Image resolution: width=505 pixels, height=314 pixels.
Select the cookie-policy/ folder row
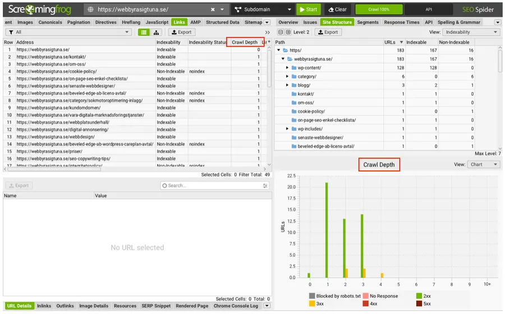pyautogui.click(x=375, y=112)
